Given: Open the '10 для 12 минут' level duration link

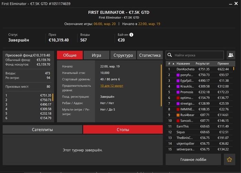Looking at the screenshot, I should [x=112, y=86].
